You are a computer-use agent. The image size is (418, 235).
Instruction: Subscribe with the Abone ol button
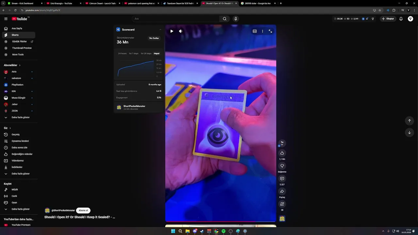[x=83, y=211]
